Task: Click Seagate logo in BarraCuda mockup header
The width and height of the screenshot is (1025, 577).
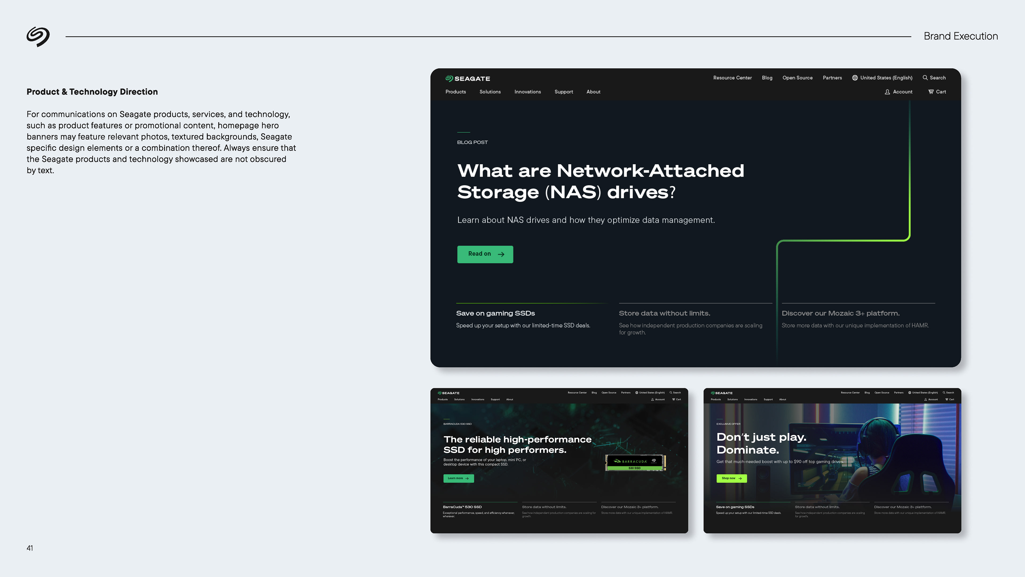Action: pos(448,393)
